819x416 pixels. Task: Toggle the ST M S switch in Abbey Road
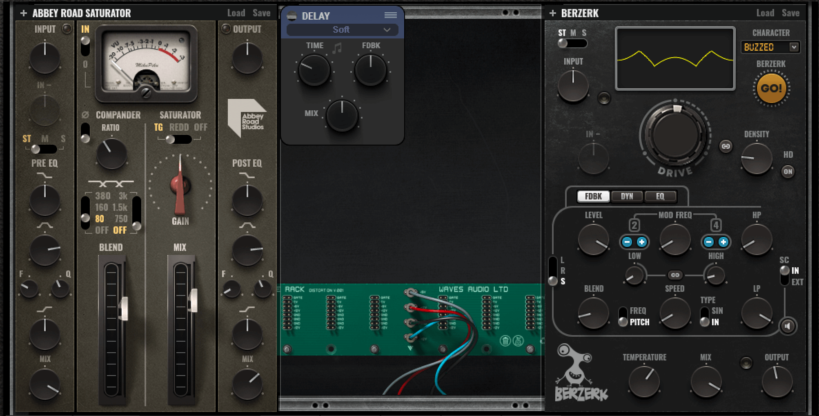pyautogui.click(x=44, y=149)
